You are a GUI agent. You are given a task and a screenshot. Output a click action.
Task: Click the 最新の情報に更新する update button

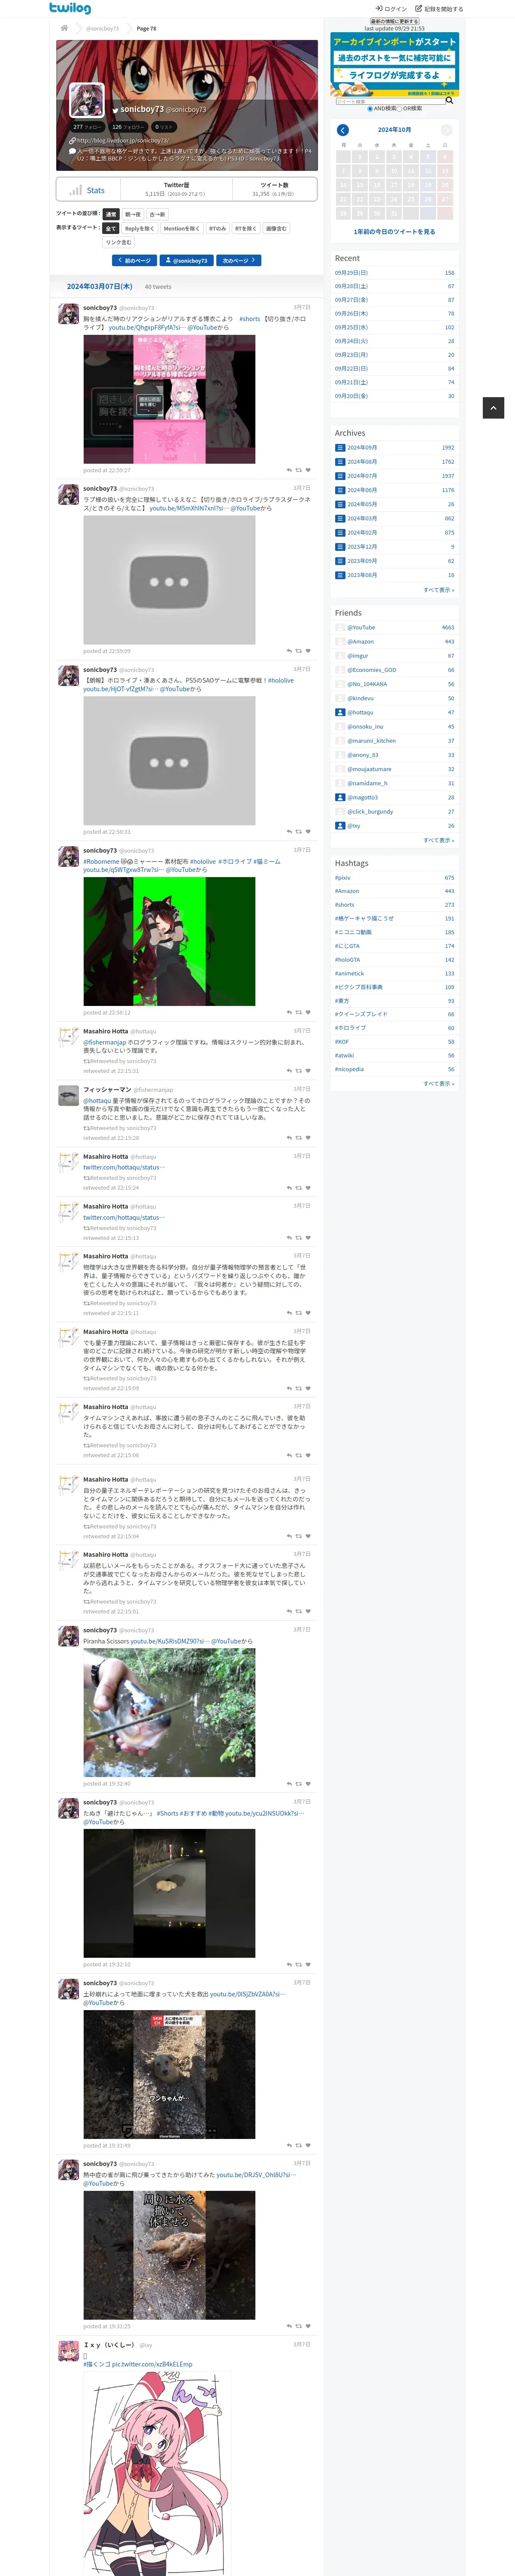tap(394, 21)
